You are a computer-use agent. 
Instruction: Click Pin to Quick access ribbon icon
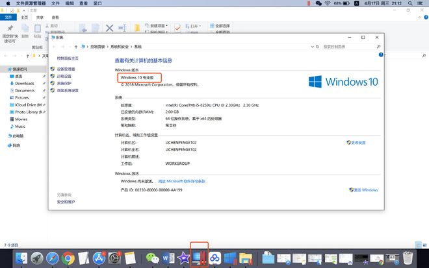[10, 33]
